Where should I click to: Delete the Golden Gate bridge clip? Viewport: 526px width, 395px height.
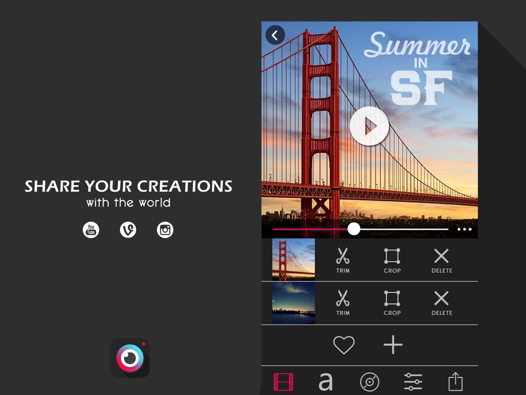click(441, 260)
